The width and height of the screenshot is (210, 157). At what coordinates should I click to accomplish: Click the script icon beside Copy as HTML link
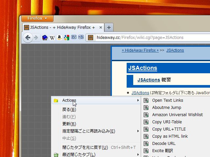tap(146, 136)
